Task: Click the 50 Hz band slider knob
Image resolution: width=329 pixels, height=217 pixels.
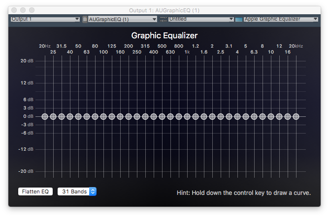Action: click(x=78, y=116)
